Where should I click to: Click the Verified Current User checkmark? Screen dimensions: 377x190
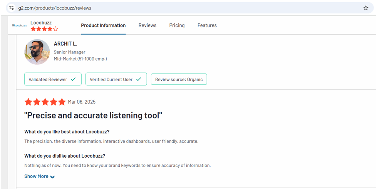139,79
